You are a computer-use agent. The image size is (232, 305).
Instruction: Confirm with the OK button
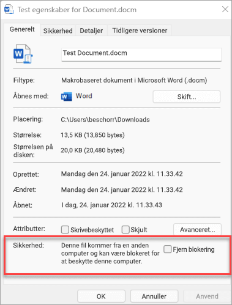(101, 296)
